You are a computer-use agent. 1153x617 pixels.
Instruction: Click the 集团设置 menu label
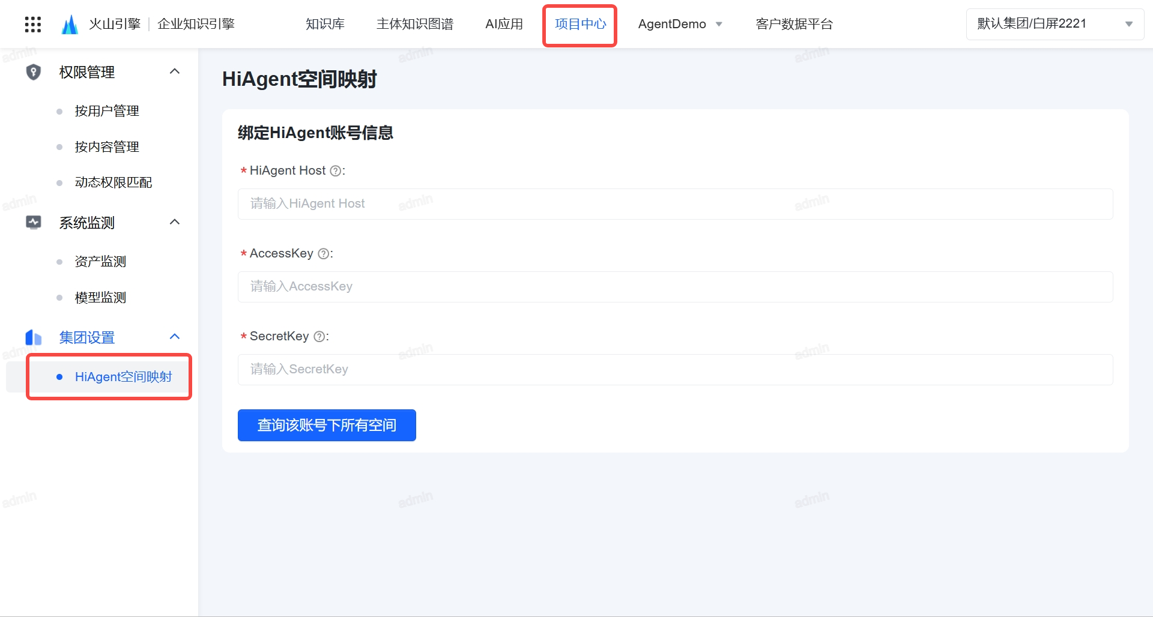pos(87,337)
